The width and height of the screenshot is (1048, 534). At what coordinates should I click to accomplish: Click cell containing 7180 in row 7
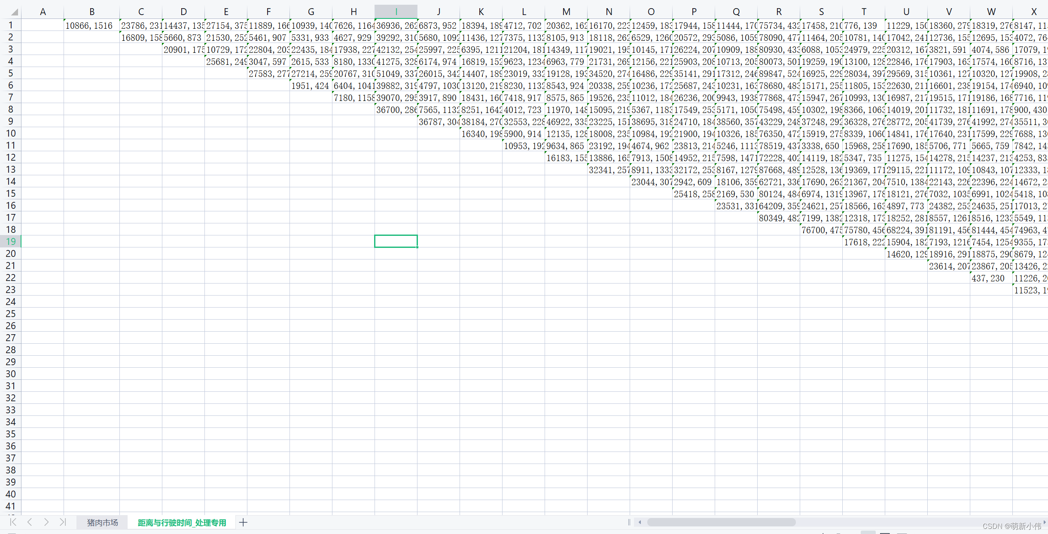[353, 98]
